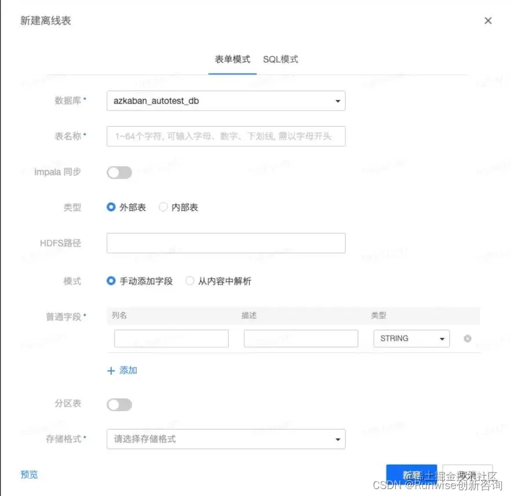Viewport: 511px width, 496px height.
Task: Choose 从内容中解析 mode
Action: coord(190,281)
